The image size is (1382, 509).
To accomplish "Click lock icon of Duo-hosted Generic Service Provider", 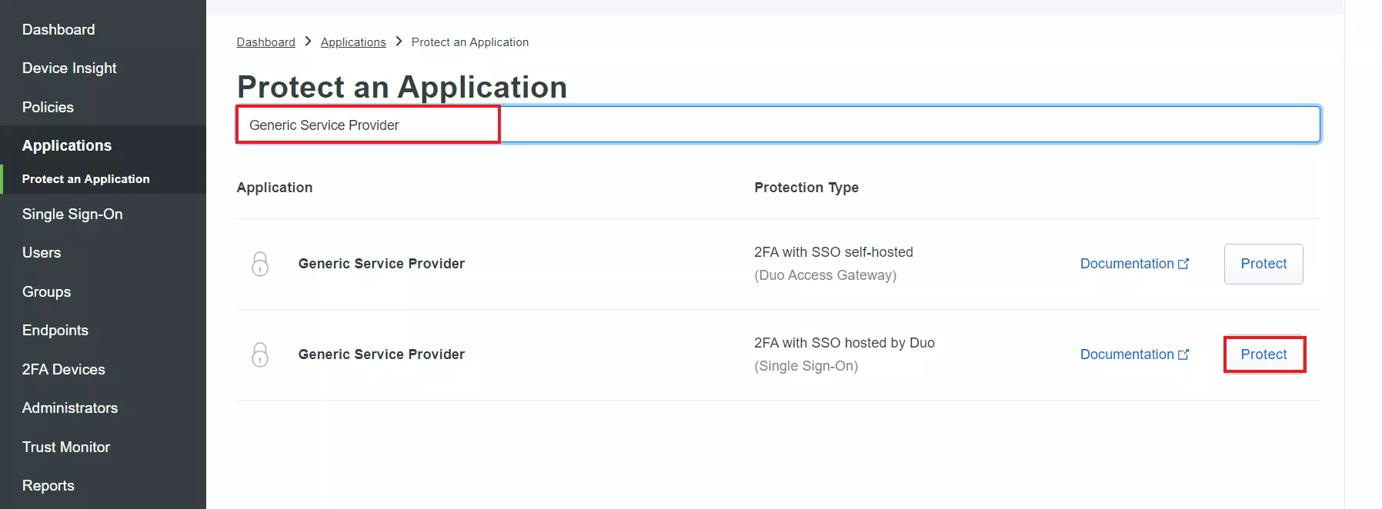I will tap(260, 354).
